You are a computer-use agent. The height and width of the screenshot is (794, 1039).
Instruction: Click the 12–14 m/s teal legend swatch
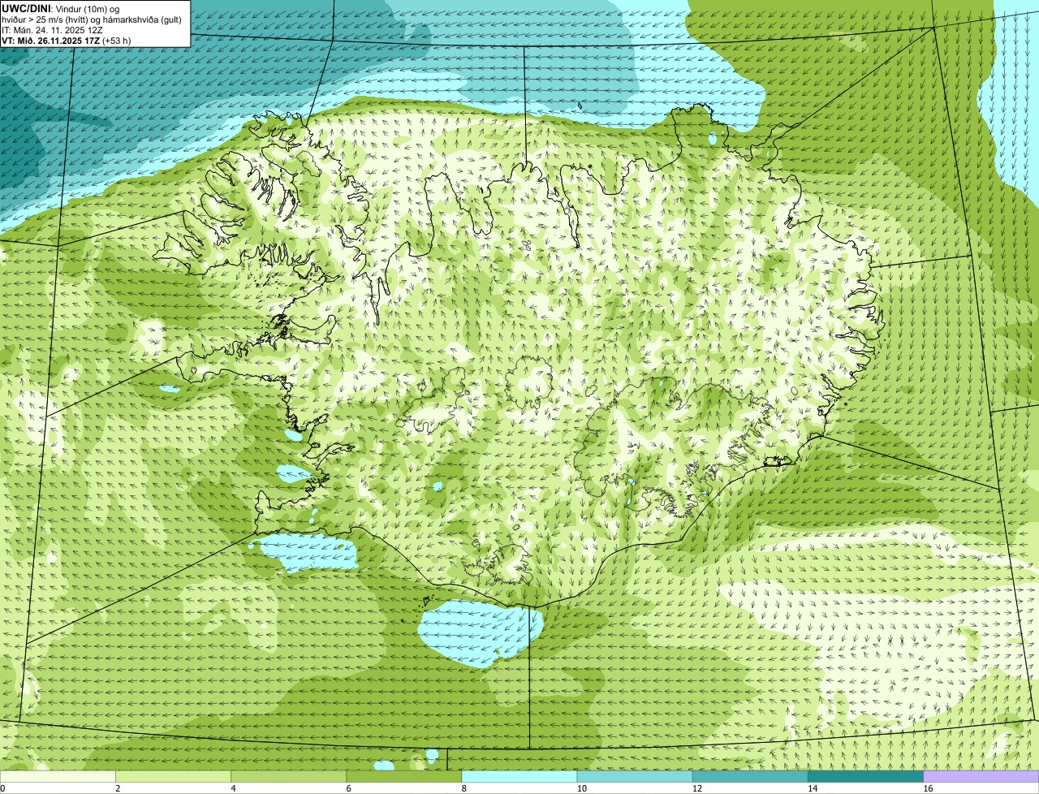[750, 776]
